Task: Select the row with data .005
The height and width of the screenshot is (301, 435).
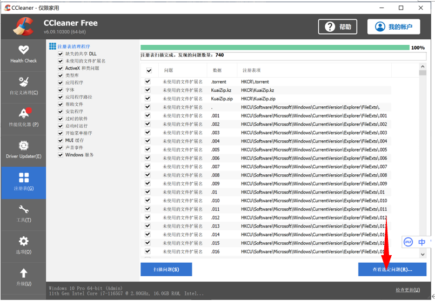Action: pyautogui.click(x=266, y=149)
